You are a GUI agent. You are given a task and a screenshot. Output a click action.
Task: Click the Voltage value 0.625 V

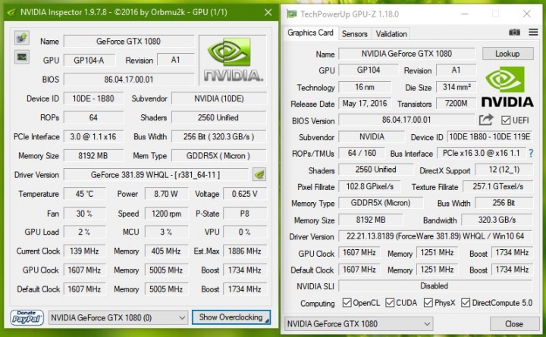point(245,194)
